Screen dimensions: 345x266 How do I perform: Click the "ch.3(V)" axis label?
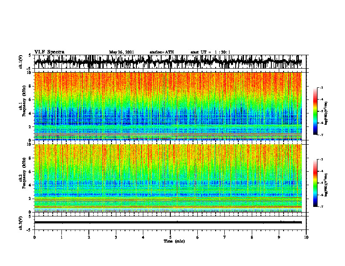21,223
